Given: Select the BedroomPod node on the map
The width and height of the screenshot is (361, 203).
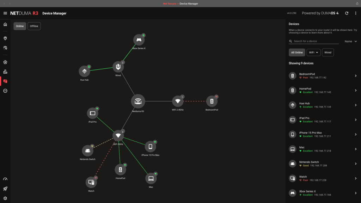Looking at the screenshot, I should pos(212,101).
